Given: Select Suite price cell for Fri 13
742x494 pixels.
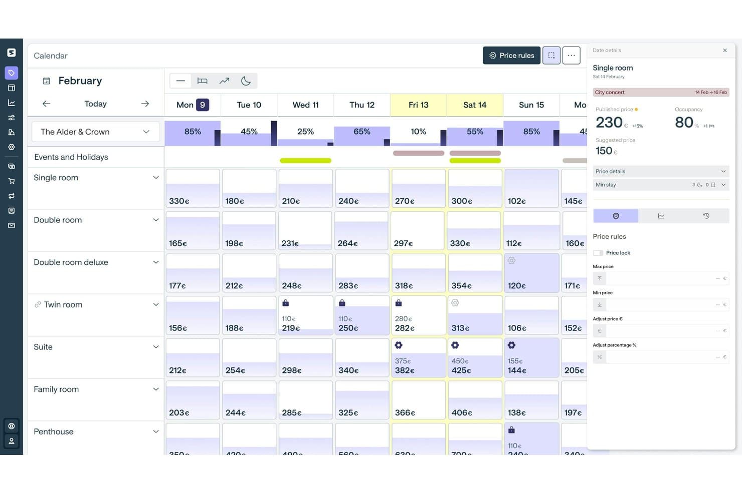Looking at the screenshot, I should click(419, 357).
